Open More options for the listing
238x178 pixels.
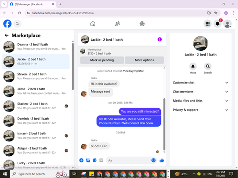click(144, 60)
